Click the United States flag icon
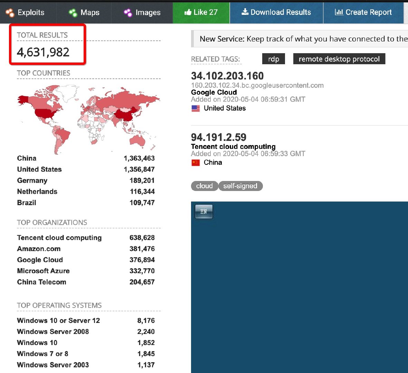The image size is (408, 373). [x=196, y=108]
